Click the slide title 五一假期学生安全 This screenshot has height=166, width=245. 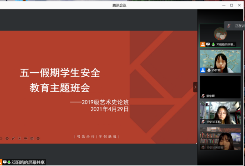[x=60, y=73]
